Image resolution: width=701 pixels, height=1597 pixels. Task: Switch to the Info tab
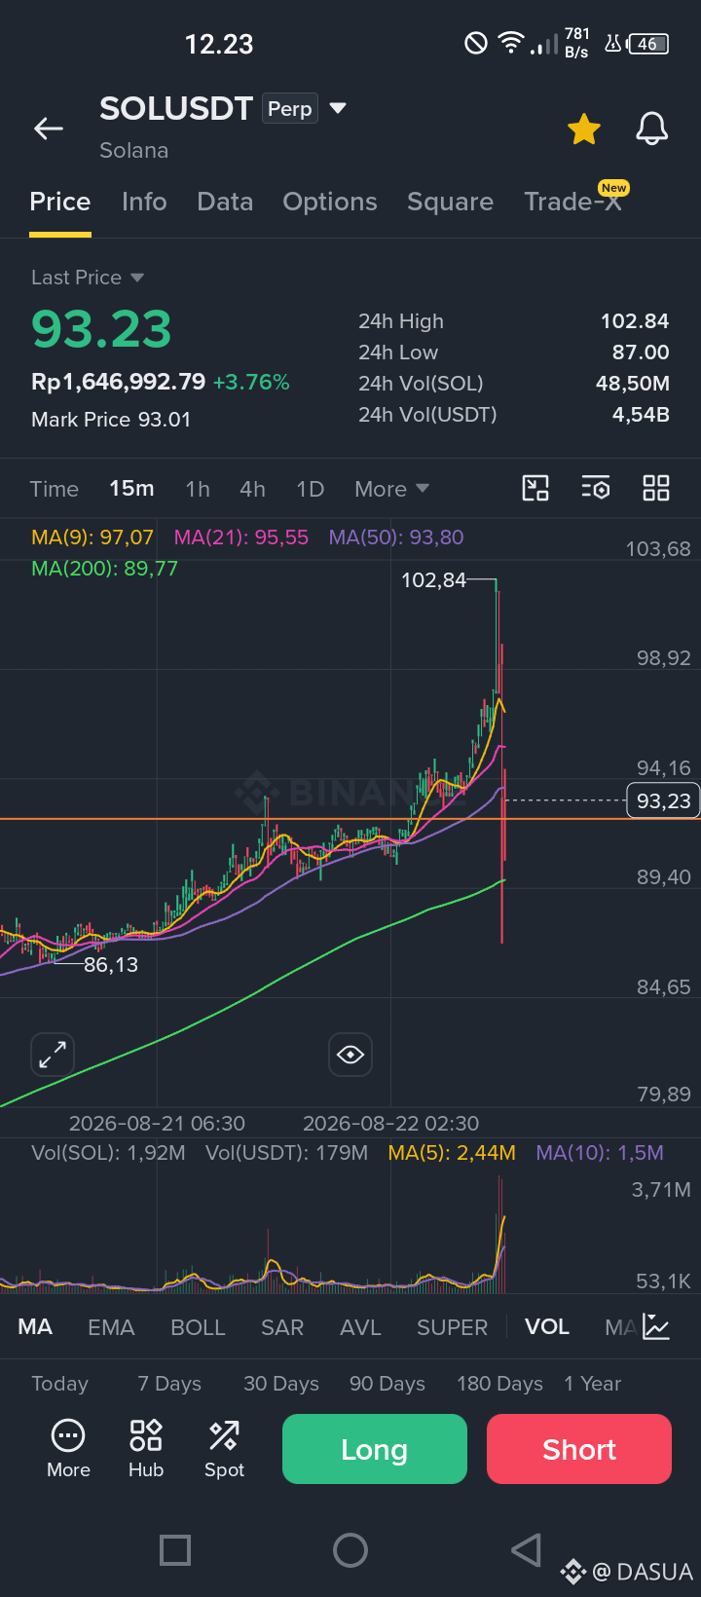[144, 202]
